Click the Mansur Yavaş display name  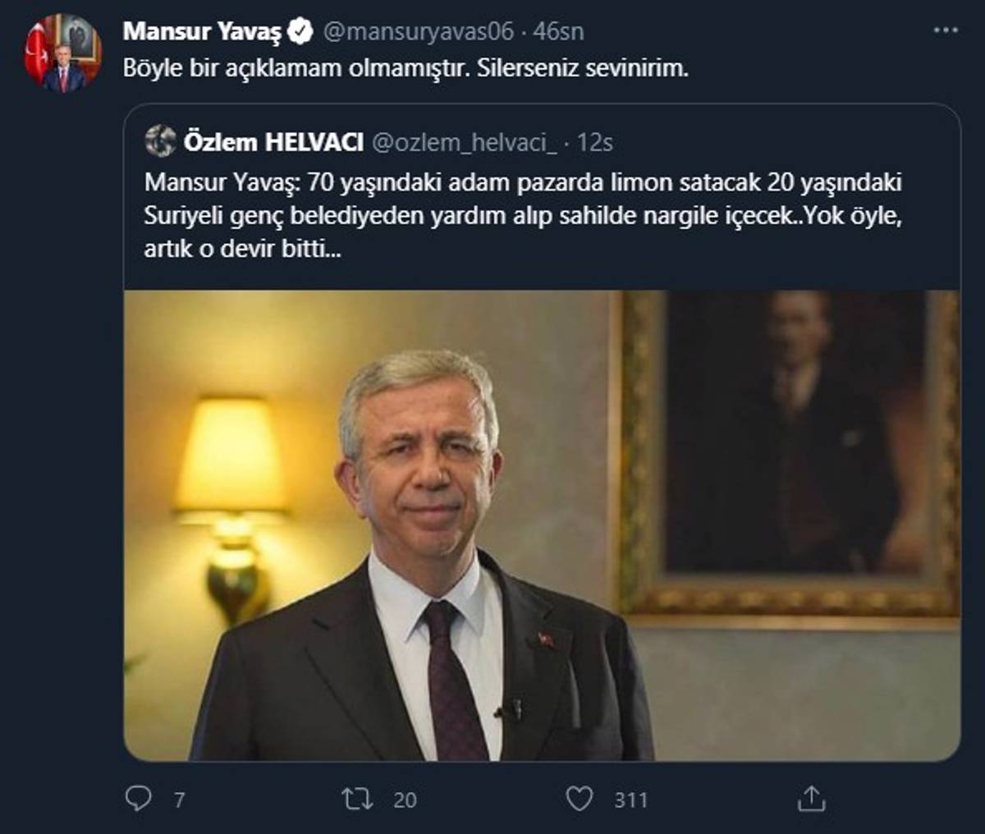201,32
